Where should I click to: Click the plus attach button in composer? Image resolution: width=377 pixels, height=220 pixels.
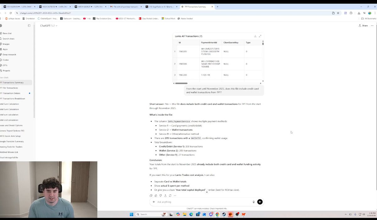click(154, 202)
